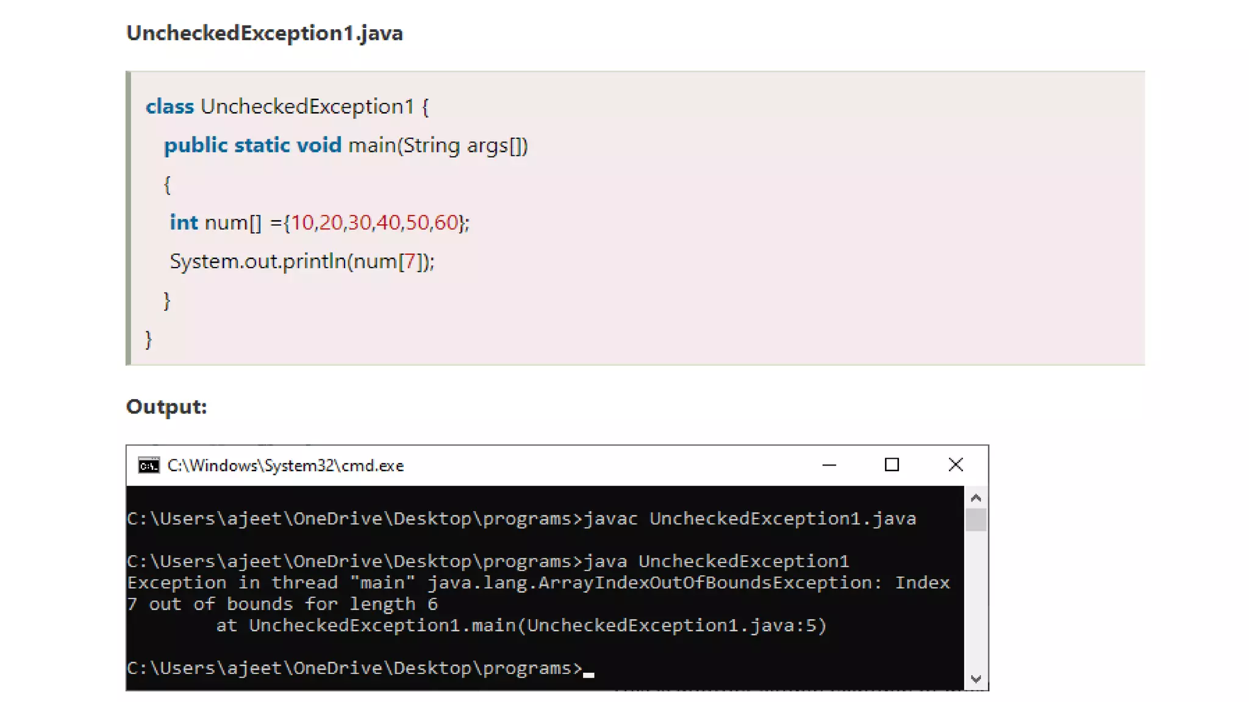Click the Output: label
This screenshot has height=702, width=1249.
(x=166, y=406)
